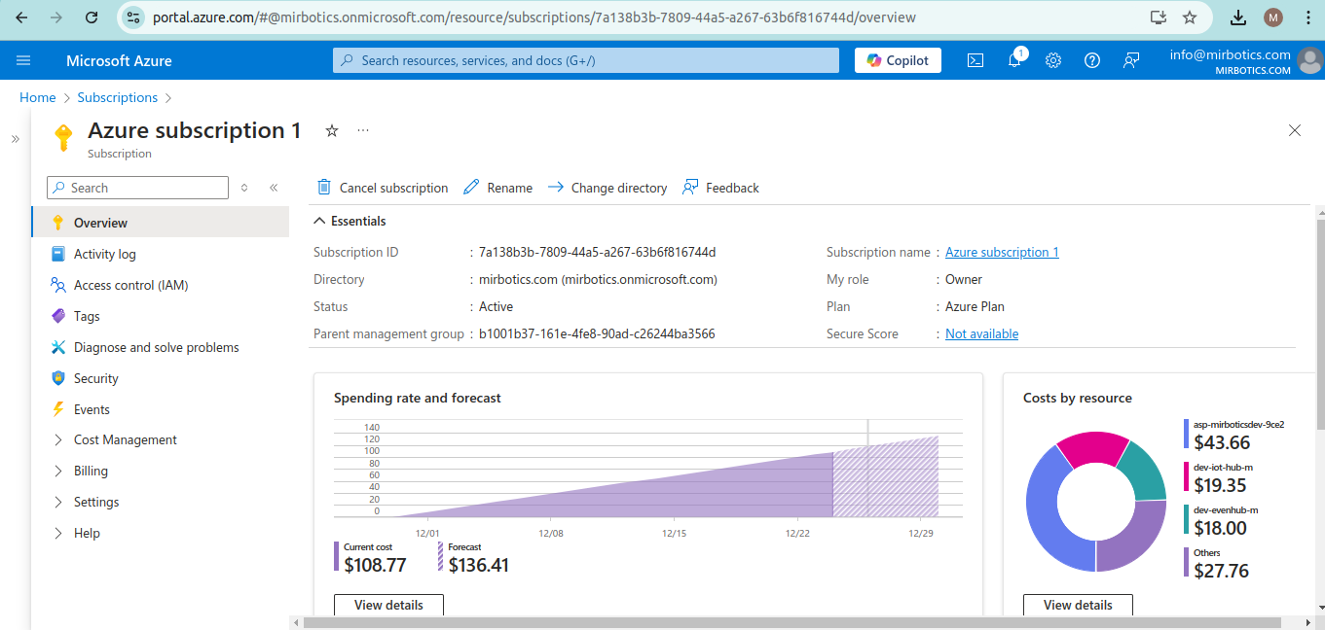Click Feedback in the command bar

(x=721, y=188)
